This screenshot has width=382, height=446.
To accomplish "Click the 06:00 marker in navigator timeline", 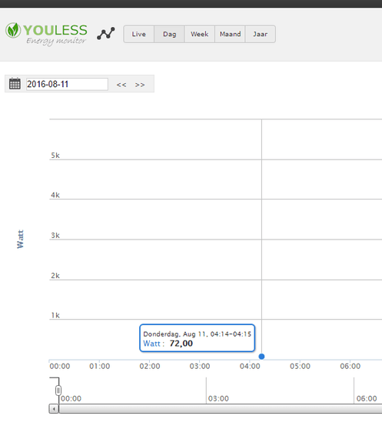I will 367,398.
